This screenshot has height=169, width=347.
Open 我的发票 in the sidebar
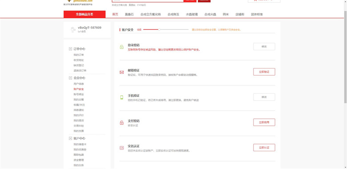[x=79, y=131]
